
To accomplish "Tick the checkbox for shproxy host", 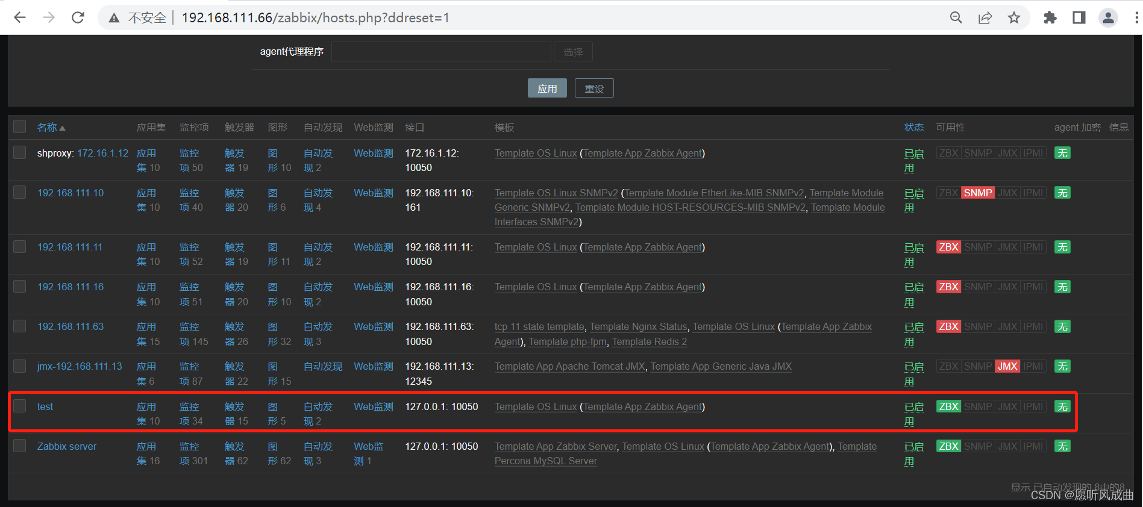I will [x=20, y=152].
